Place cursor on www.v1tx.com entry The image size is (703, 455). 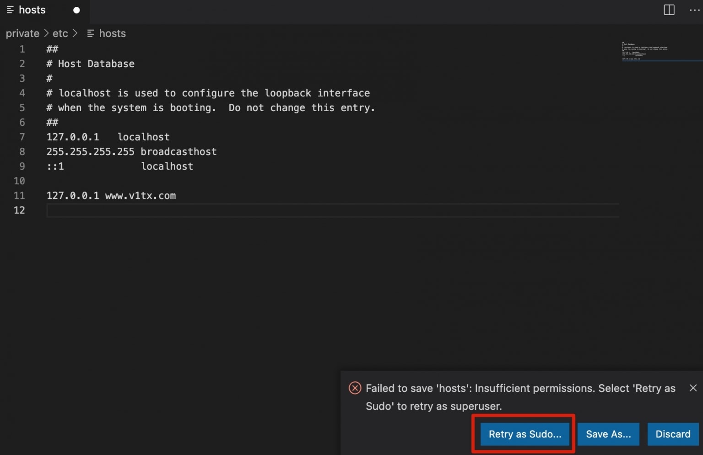pos(140,196)
